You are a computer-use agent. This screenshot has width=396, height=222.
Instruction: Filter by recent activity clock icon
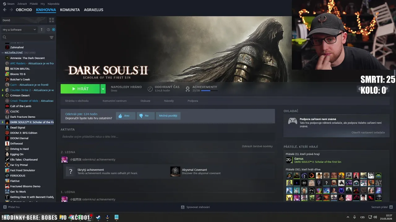pyautogui.click(x=48, y=30)
